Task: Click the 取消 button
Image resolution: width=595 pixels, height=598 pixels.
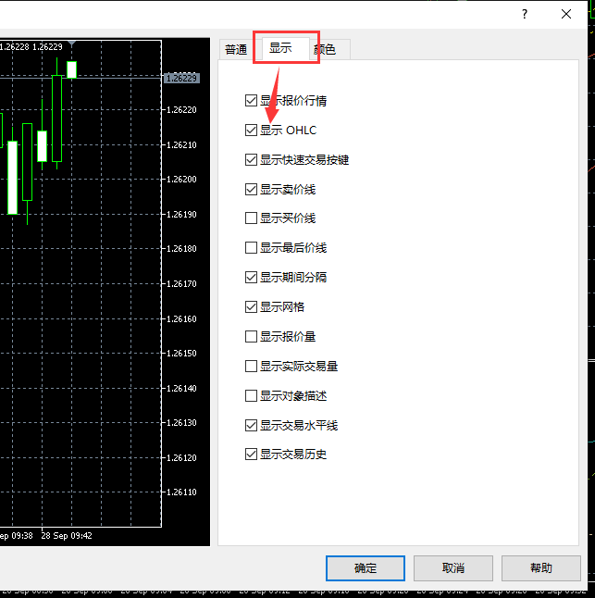Action: 452,568
